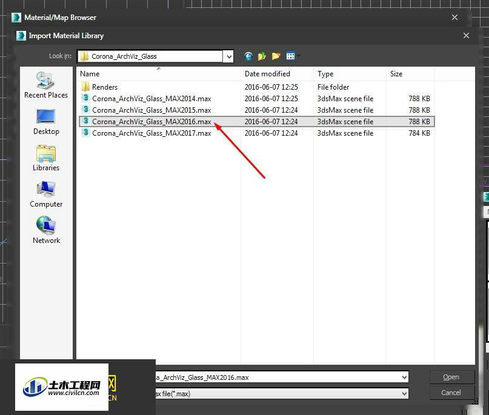489x415 pixels.
Task: Close the Import Material Library dialog
Action: coord(466,36)
